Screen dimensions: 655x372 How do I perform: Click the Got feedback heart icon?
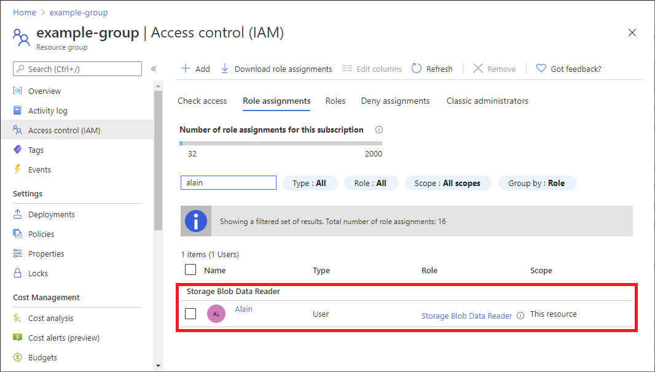pyautogui.click(x=541, y=69)
